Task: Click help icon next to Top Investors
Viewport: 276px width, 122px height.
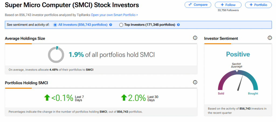Action: point(178,25)
